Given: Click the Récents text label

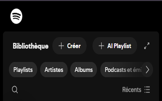Looking at the screenshot, I should click(132, 89).
